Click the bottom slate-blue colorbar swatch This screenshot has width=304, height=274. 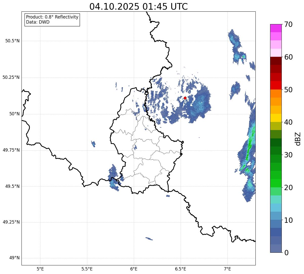(276, 248)
